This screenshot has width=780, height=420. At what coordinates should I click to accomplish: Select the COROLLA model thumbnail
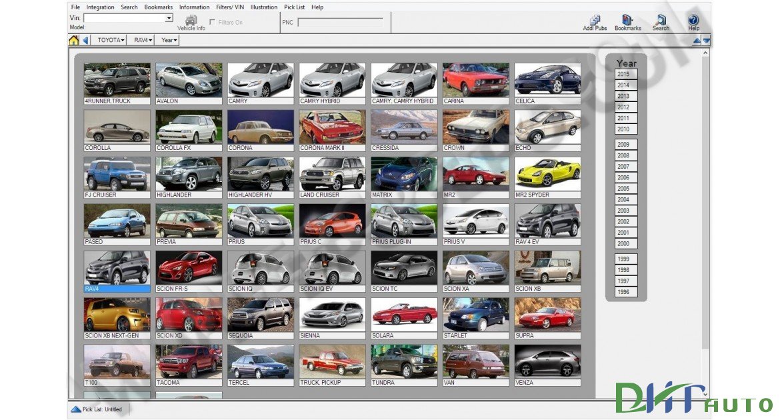(117, 131)
